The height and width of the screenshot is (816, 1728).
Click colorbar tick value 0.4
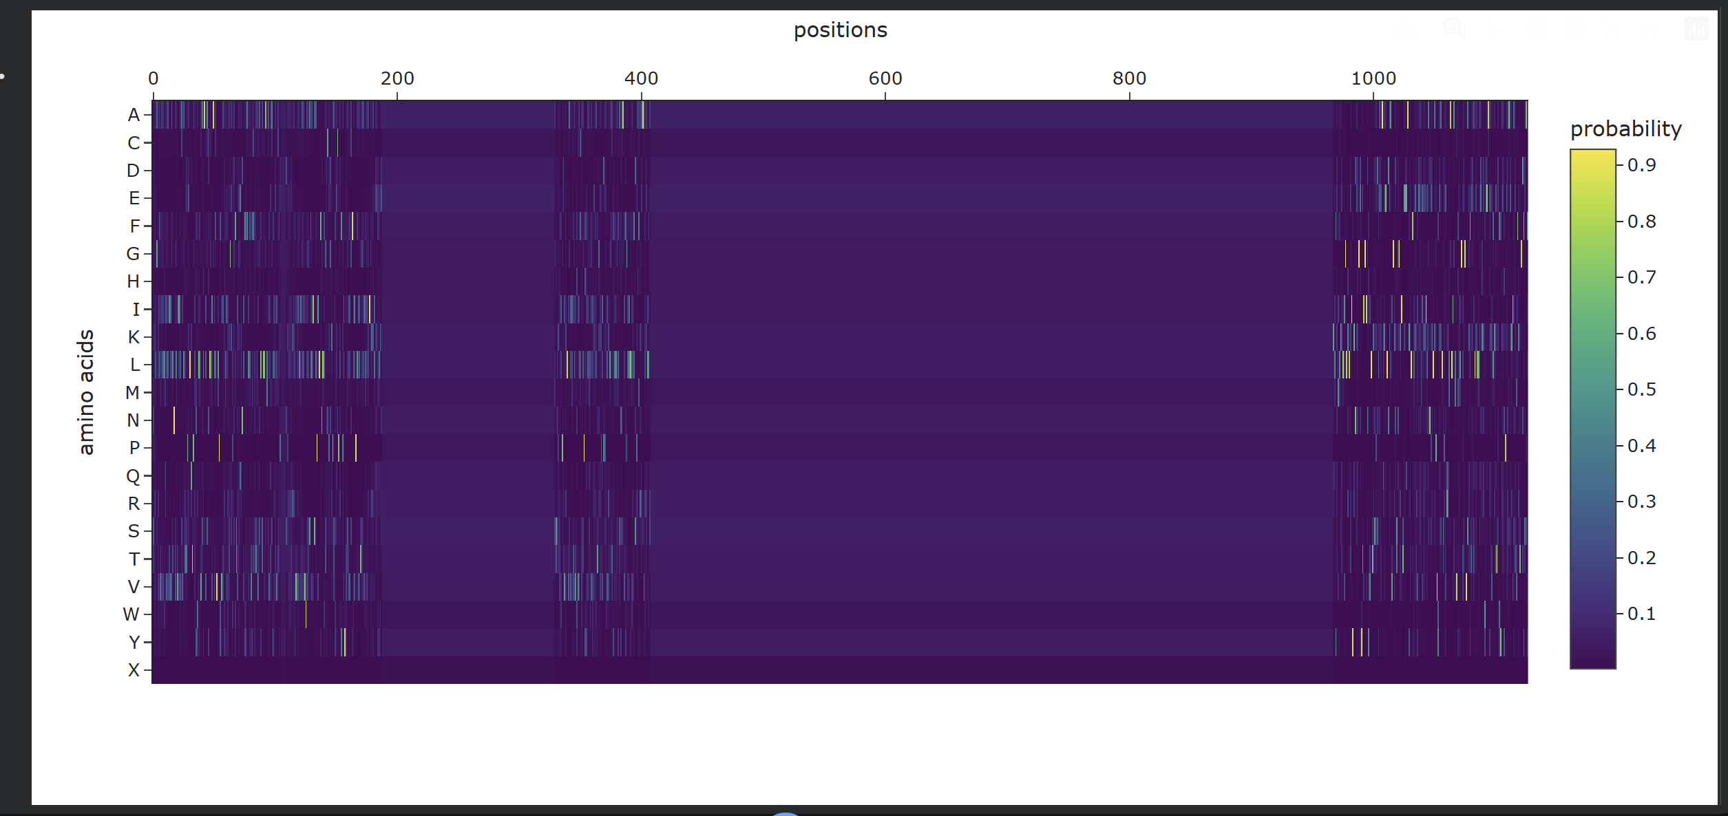(1641, 446)
